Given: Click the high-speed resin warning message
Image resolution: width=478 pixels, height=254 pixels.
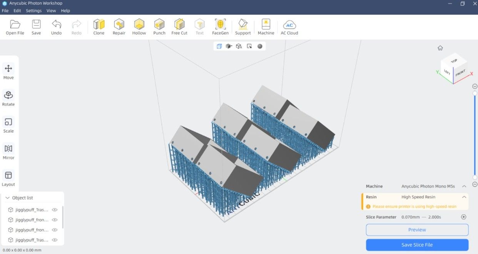Looking at the screenshot, I should click(411, 207).
